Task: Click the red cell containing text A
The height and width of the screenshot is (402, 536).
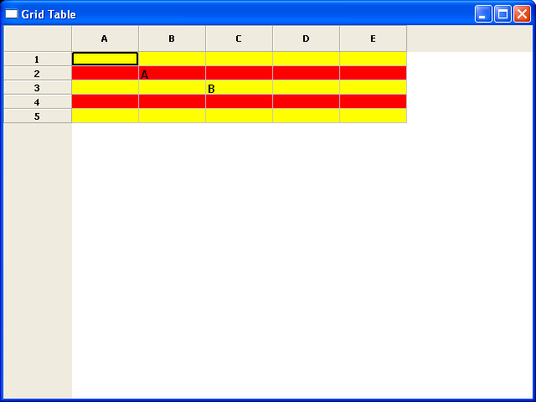Action: point(172,74)
